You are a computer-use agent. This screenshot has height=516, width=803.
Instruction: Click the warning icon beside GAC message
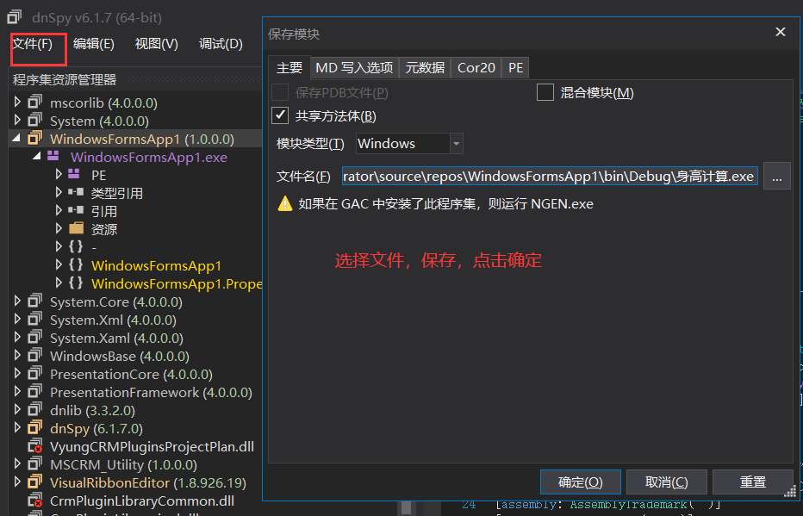click(x=284, y=204)
